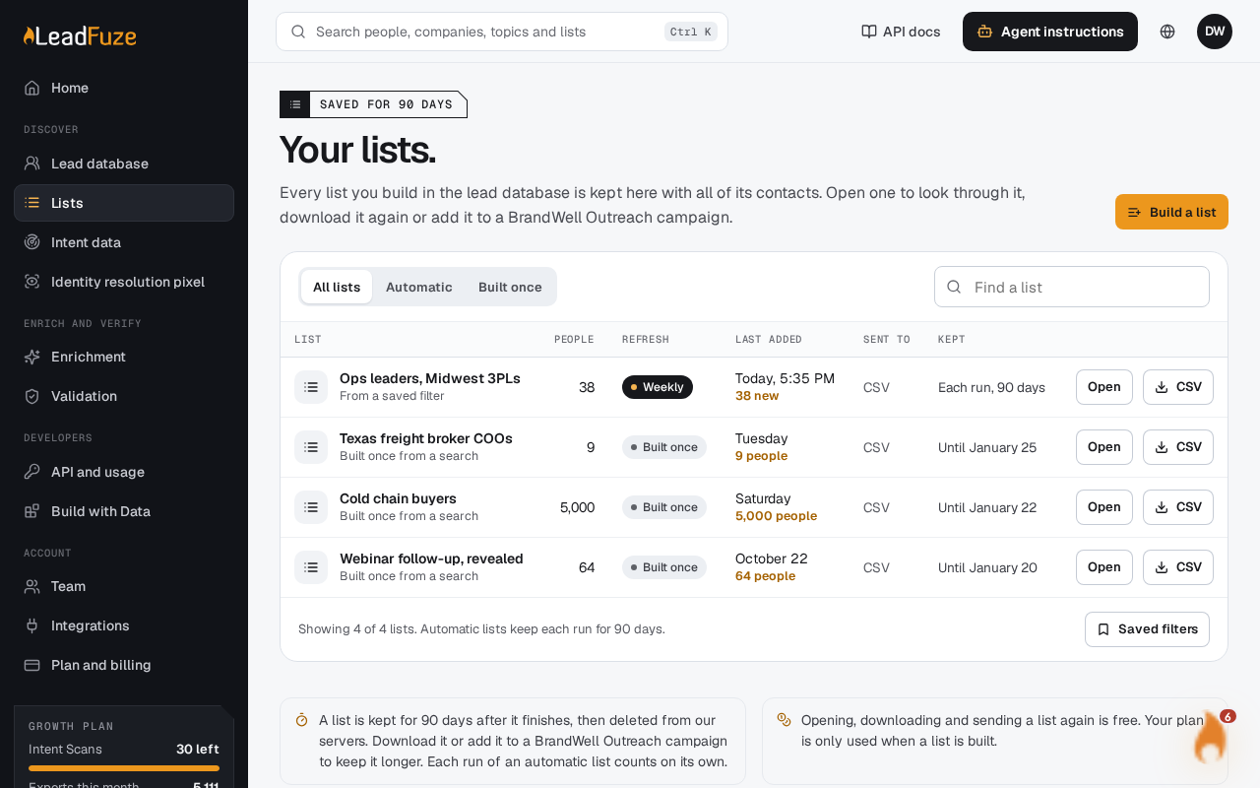Click the flame chat widget icon
Screen dimensions: 1260x788
pos(1210,737)
